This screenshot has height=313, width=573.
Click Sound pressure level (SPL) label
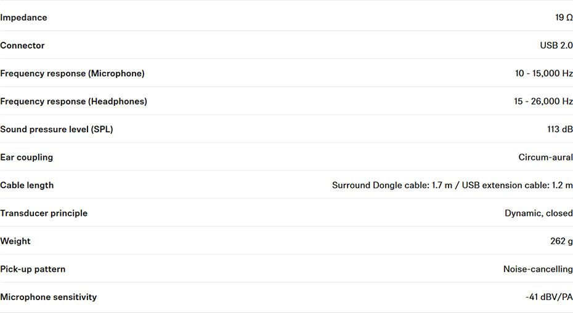tap(57, 130)
